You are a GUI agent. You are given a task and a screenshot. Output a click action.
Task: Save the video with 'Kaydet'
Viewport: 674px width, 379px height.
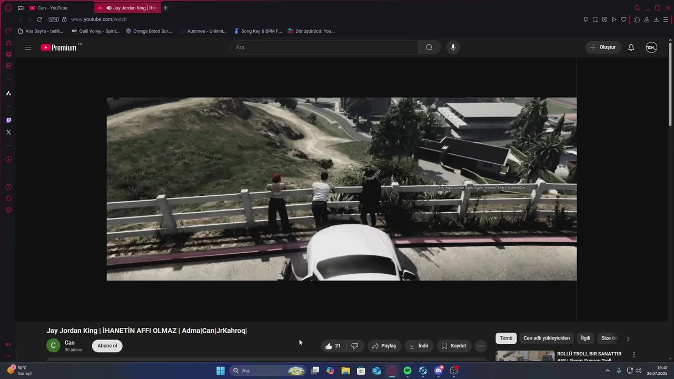(x=454, y=346)
